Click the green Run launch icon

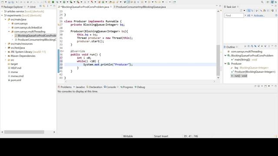64,2
